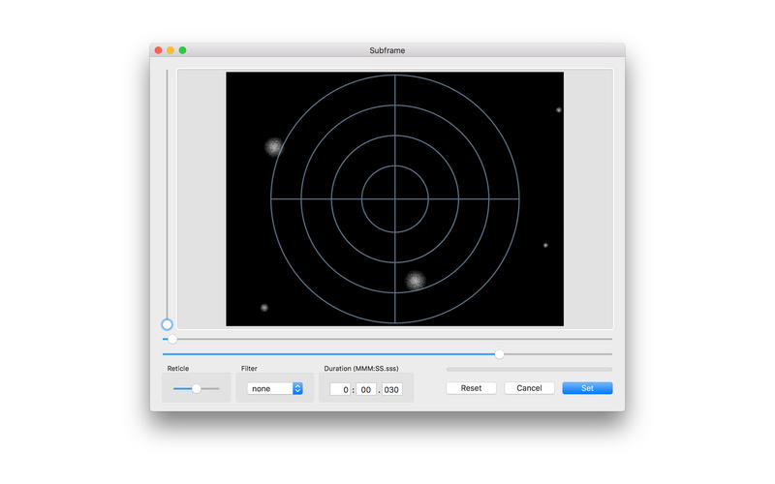The width and height of the screenshot is (775, 484).
Task: Click the vertical slider thumb left of image
Action: click(x=167, y=324)
